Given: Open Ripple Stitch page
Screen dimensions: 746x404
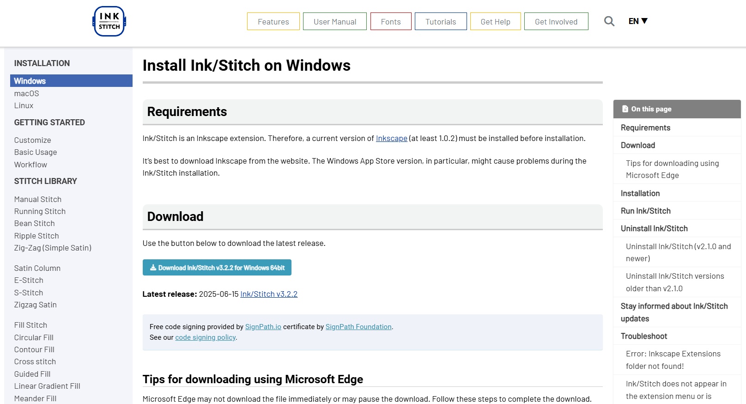Looking at the screenshot, I should (x=36, y=236).
